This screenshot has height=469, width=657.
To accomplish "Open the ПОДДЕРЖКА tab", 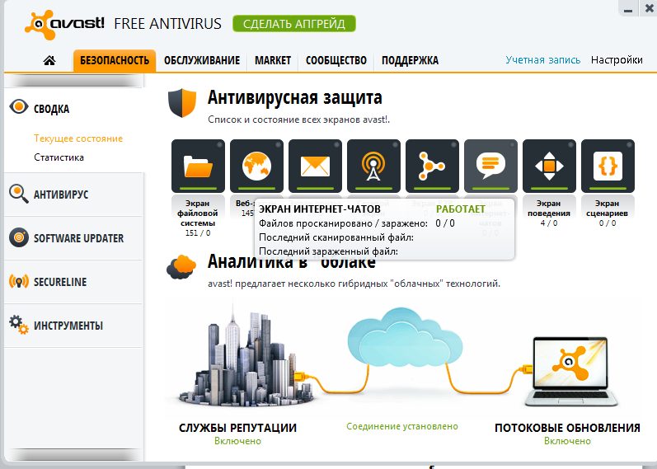I will (410, 61).
